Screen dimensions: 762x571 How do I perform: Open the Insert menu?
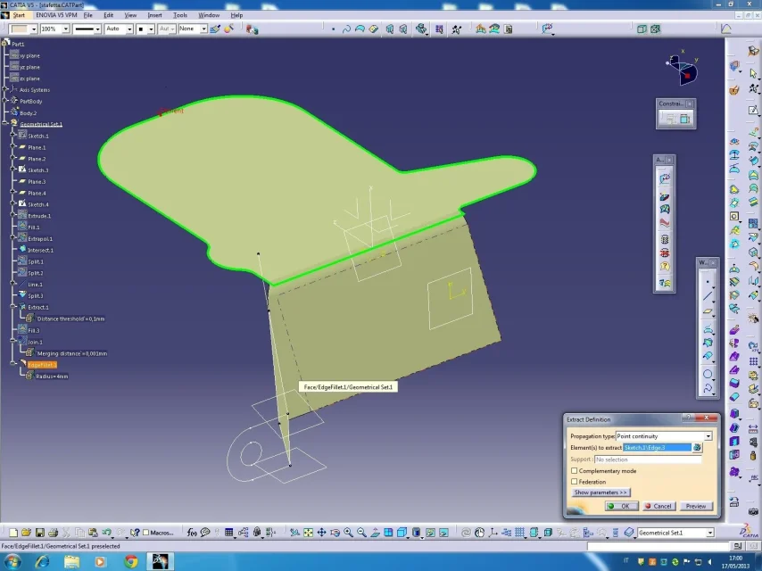point(155,15)
